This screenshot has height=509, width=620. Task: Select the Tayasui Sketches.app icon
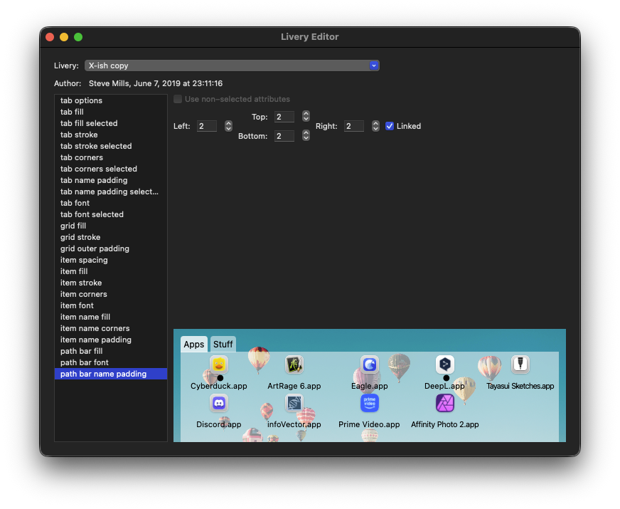click(520, 364)
